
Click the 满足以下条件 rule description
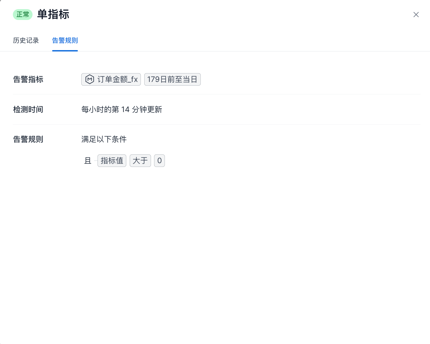pos(104,139)
